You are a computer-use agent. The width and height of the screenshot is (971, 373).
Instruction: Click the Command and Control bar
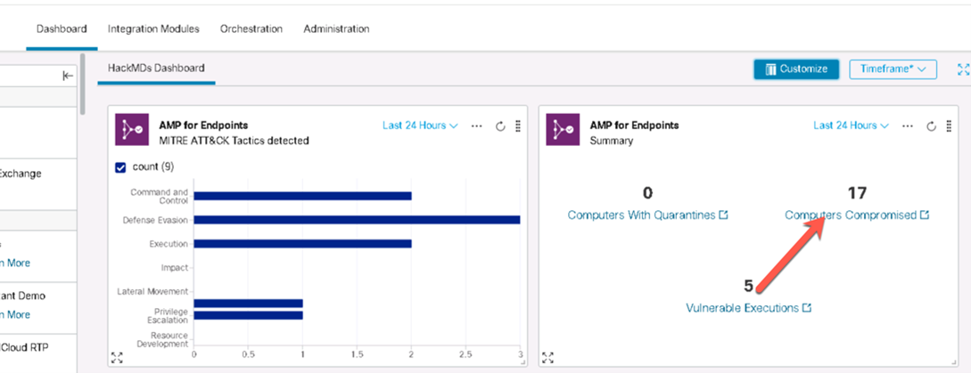pyautogui.click(x=303, y=196)
